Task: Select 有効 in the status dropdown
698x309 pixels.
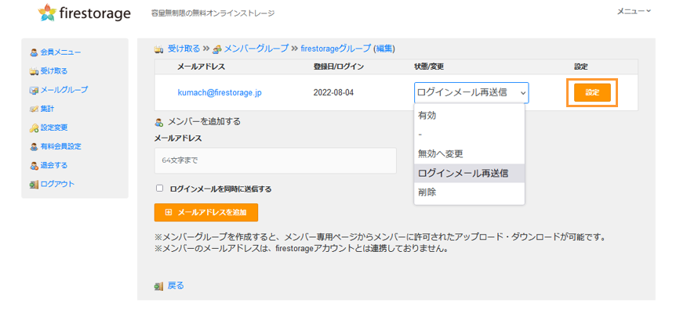Action: click(469, 116)
